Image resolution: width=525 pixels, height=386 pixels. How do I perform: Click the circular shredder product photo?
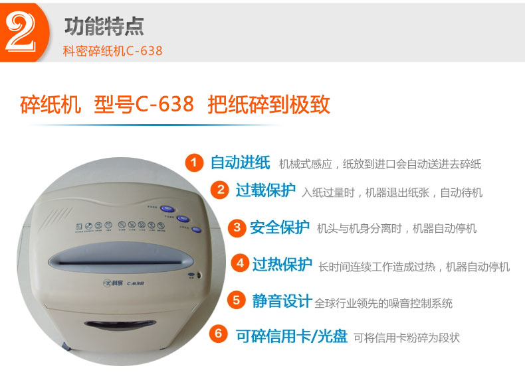(x=121, y=261)
